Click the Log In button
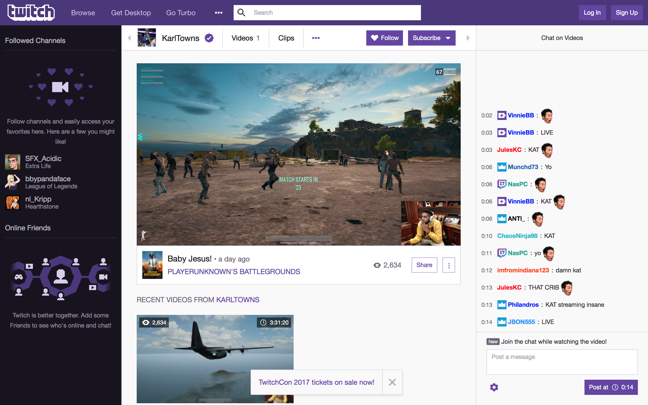Image resolution: width=648 pixels, height=405 pixels. pyautogui.click(x=592, y=13)
